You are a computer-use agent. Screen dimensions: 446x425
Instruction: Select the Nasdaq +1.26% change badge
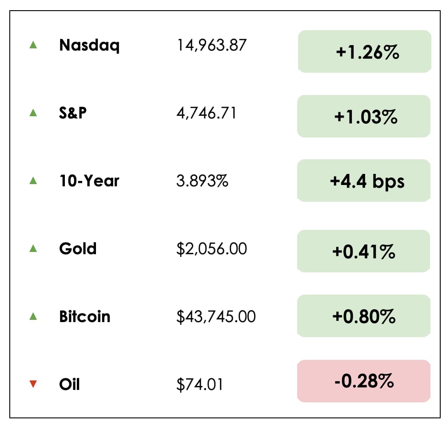pyautogui.click(x=364, y=51)
